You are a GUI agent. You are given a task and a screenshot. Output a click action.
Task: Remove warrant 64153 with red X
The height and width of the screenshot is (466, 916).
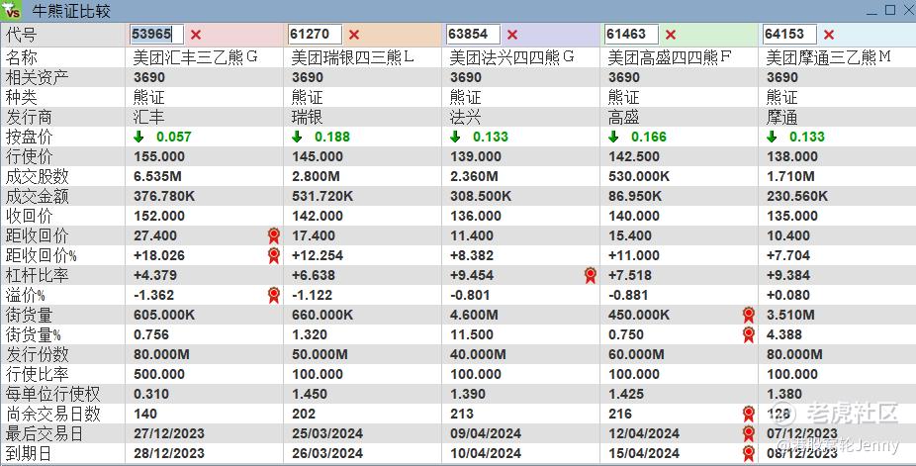point(829,35)
